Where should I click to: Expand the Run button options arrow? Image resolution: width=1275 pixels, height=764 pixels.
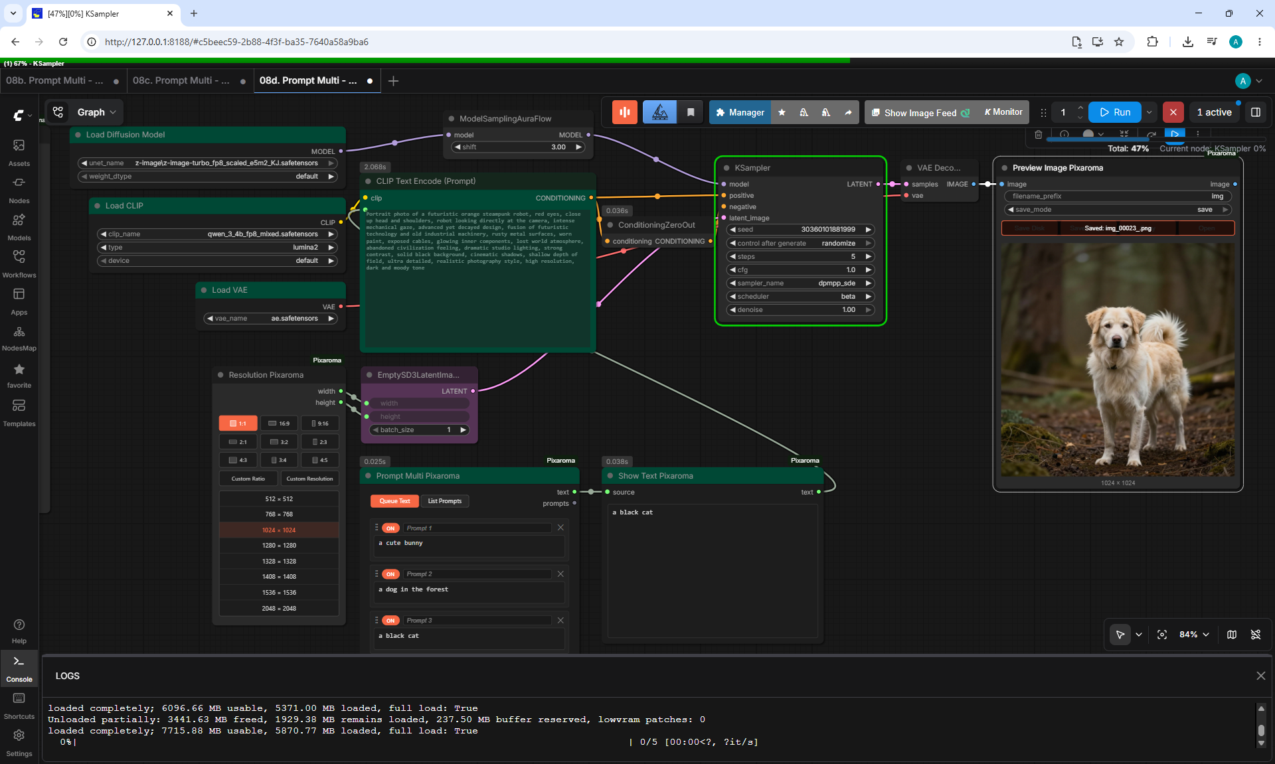click(x=1149, y=112)
